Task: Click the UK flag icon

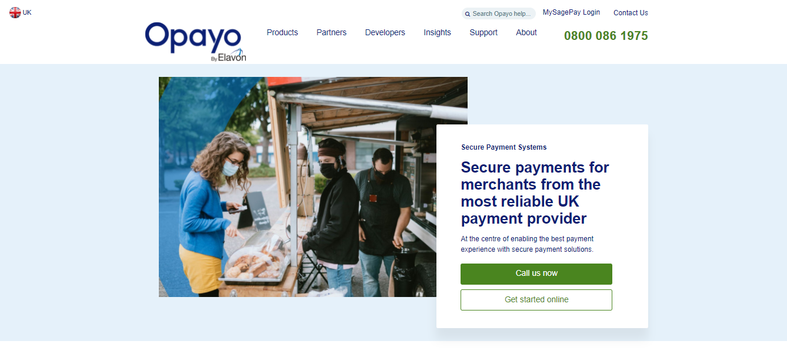Action: click(15, 12)
